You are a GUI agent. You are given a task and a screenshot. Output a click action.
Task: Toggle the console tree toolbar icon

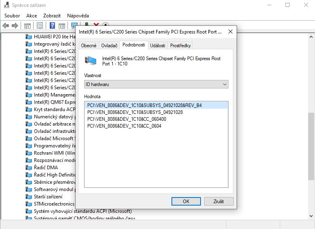click(27, 26)
